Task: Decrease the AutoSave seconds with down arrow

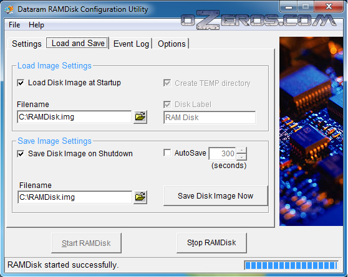Action: tap(241, 157)
